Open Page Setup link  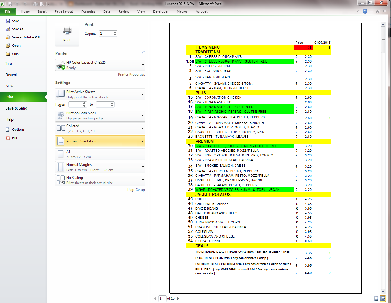coord(136,190)
